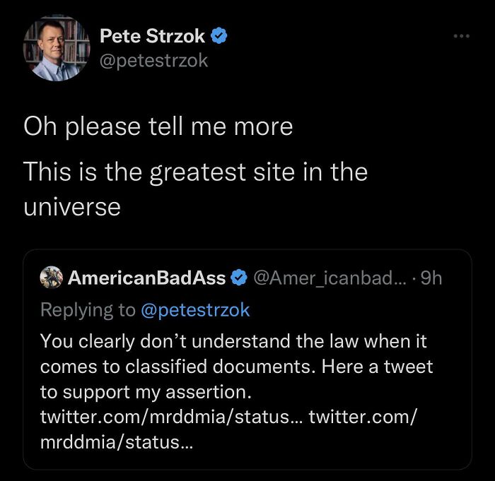Viewport: 495px width, 481px height.
Task: Open the @petestrzok handle under the name
Action: 153,60
